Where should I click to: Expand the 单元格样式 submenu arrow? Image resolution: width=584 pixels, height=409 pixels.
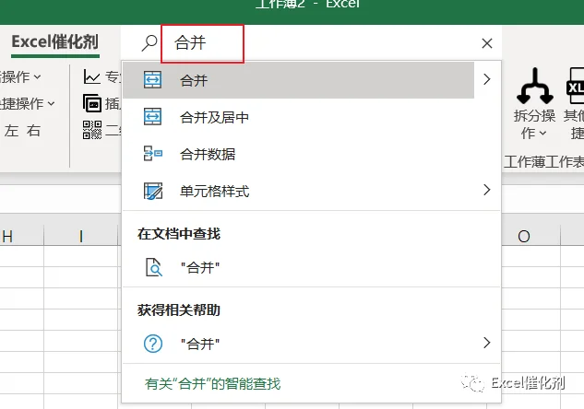(x=486, y=190)
